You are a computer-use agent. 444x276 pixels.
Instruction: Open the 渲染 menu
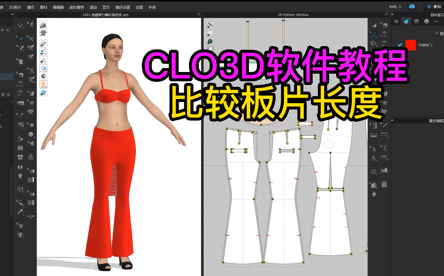click(x=93, y=7)
